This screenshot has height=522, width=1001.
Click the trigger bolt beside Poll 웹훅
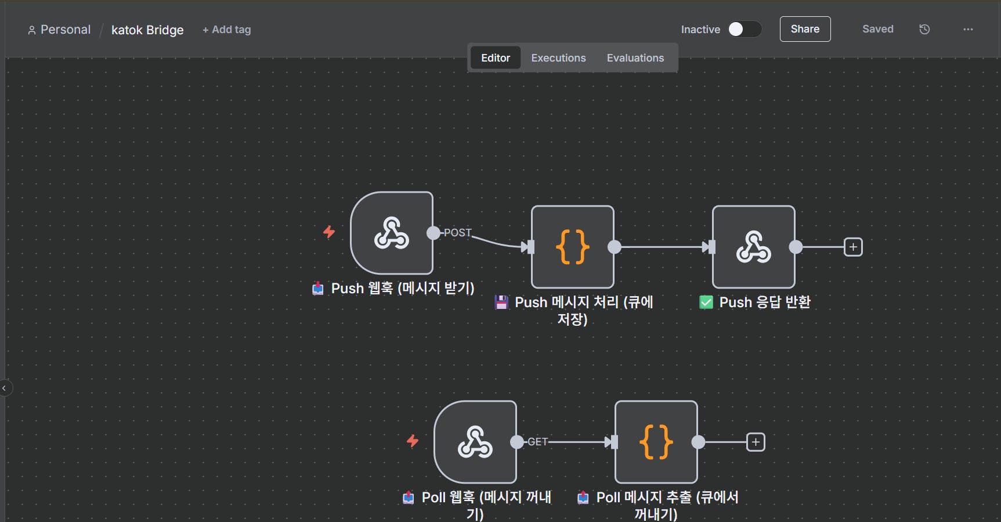click(413, 441)
